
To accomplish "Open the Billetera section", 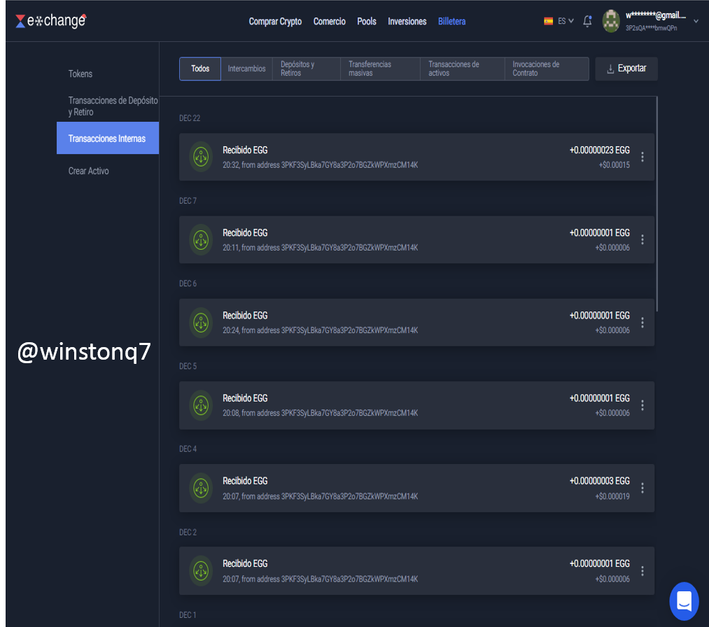I will click(451, 21).
